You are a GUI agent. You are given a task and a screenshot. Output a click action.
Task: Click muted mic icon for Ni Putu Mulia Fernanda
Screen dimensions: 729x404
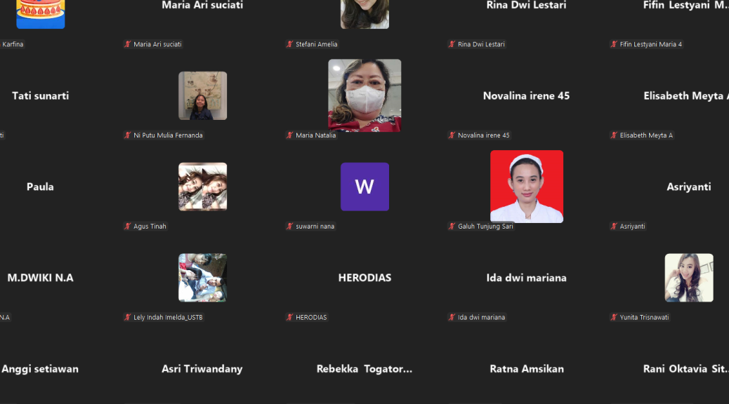[128, 135]
